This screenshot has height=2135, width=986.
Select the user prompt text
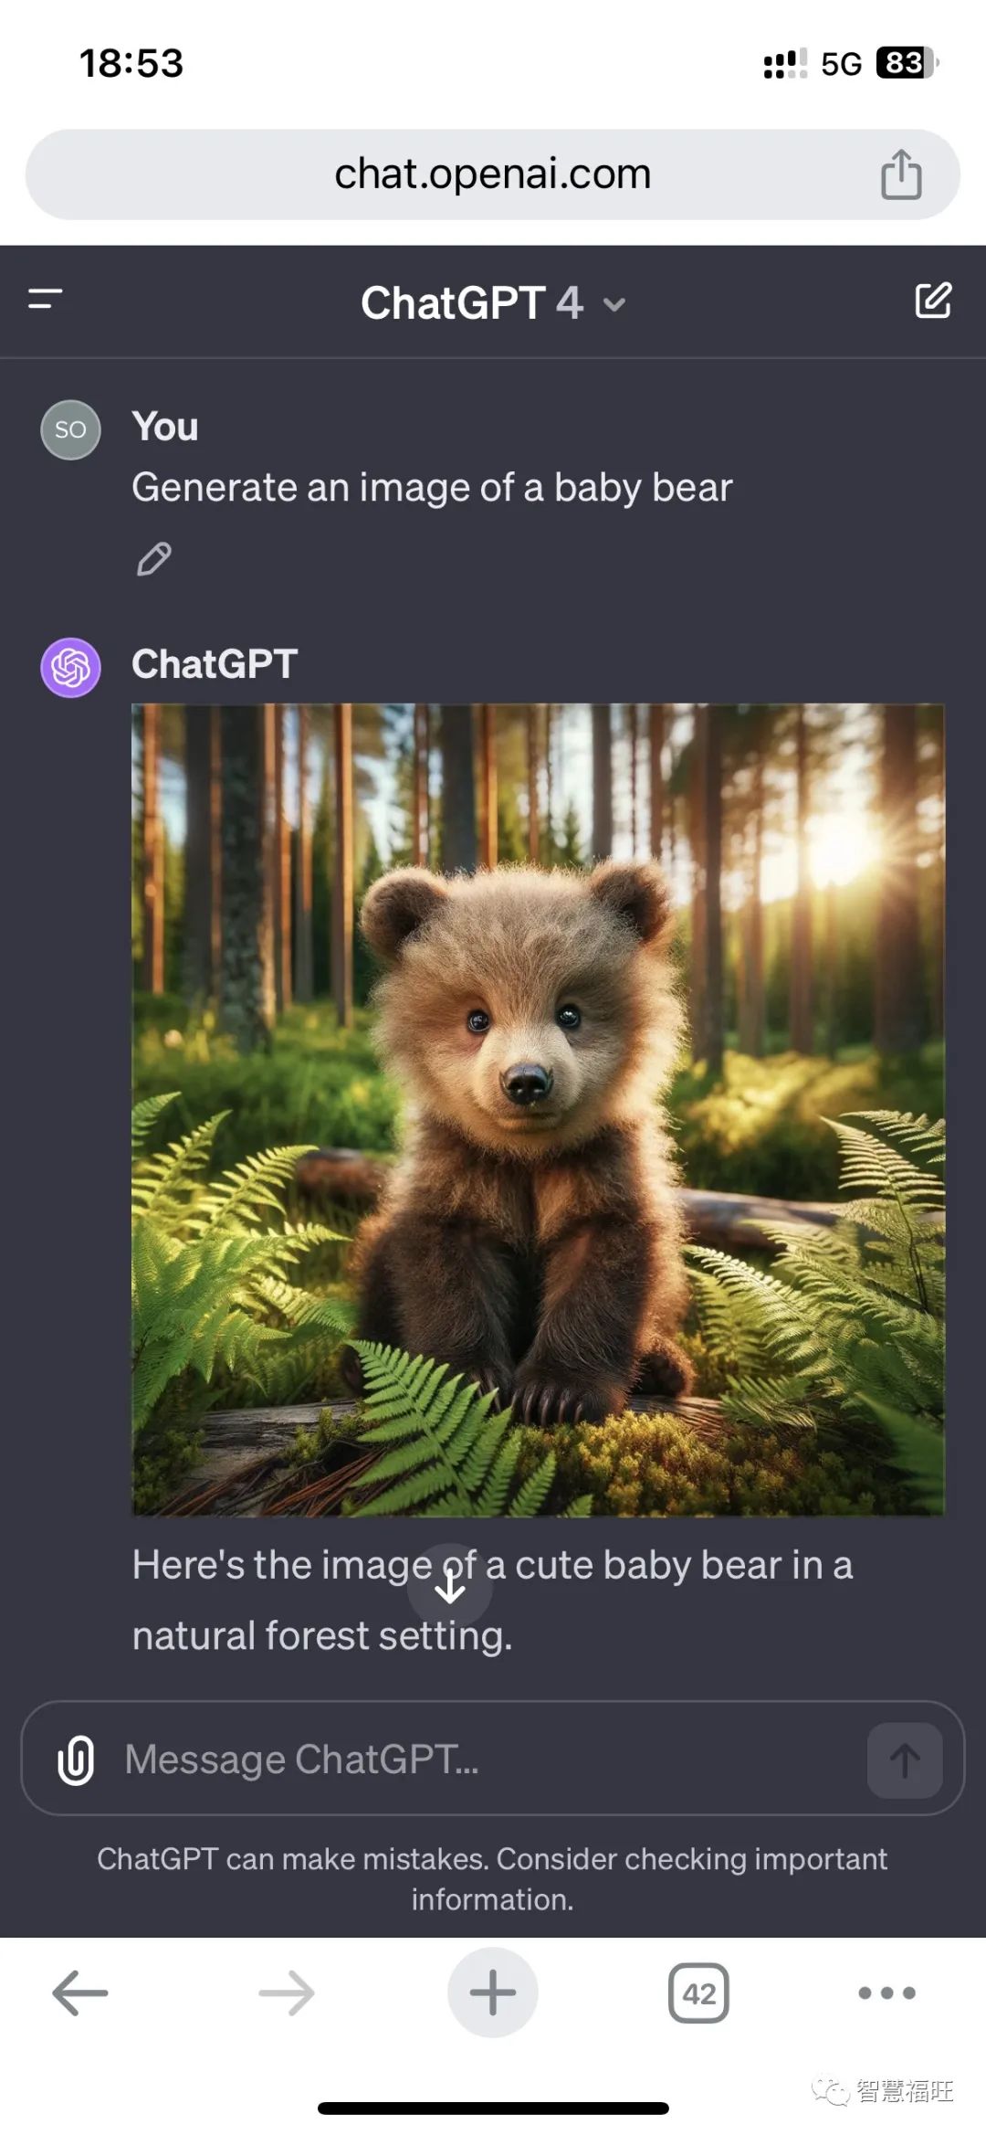click(x=432, y=488)
